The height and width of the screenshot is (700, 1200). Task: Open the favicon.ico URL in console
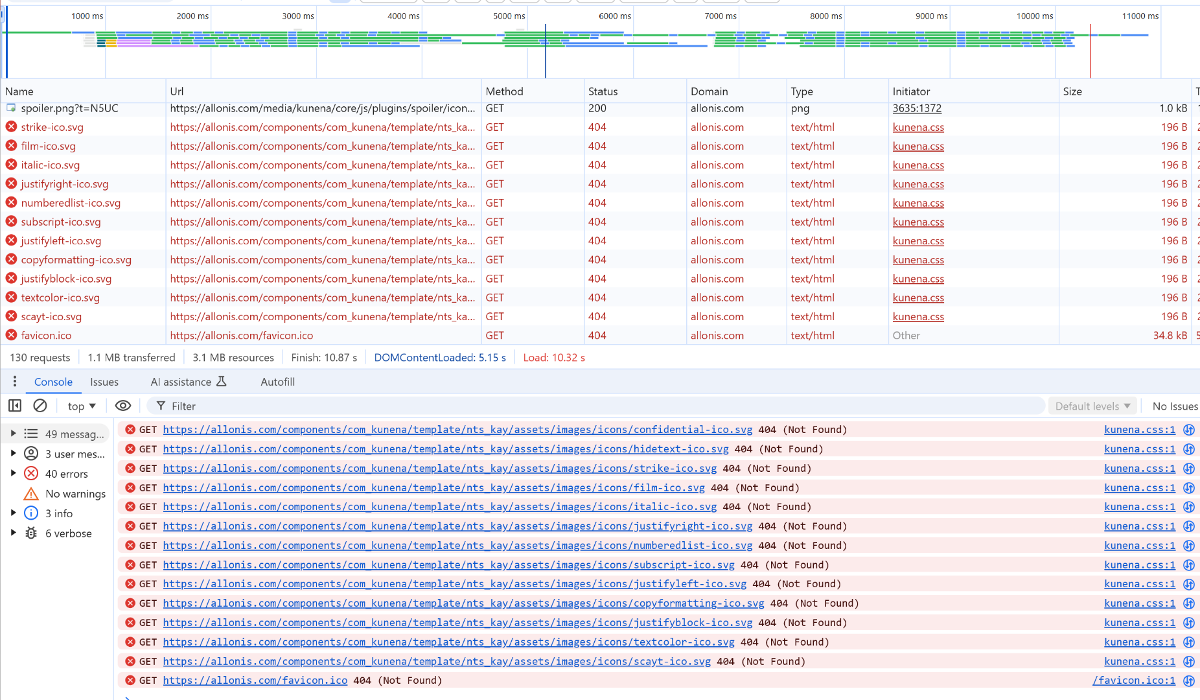(x=255, y=681)
